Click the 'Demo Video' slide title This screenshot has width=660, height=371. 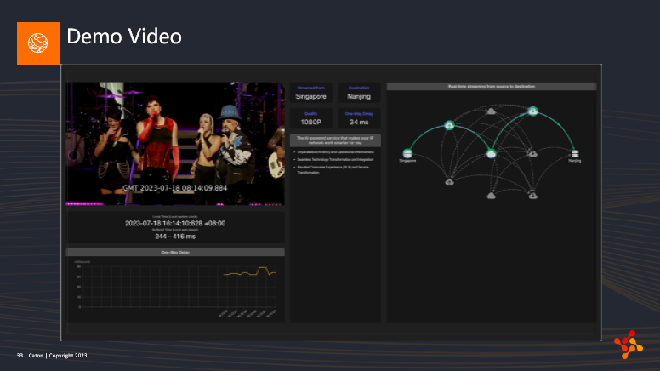click(124, 37)
